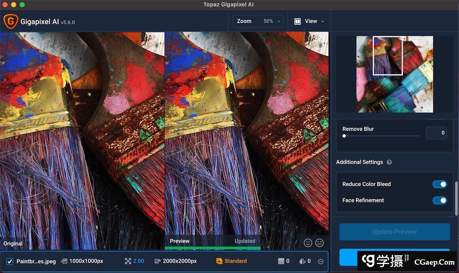Screen dimensions: 459x273
Task: Remove the image with the minus circle icon
Action: point(321,262)
